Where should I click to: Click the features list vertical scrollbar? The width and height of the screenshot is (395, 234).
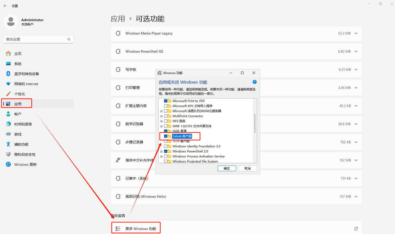255,123
